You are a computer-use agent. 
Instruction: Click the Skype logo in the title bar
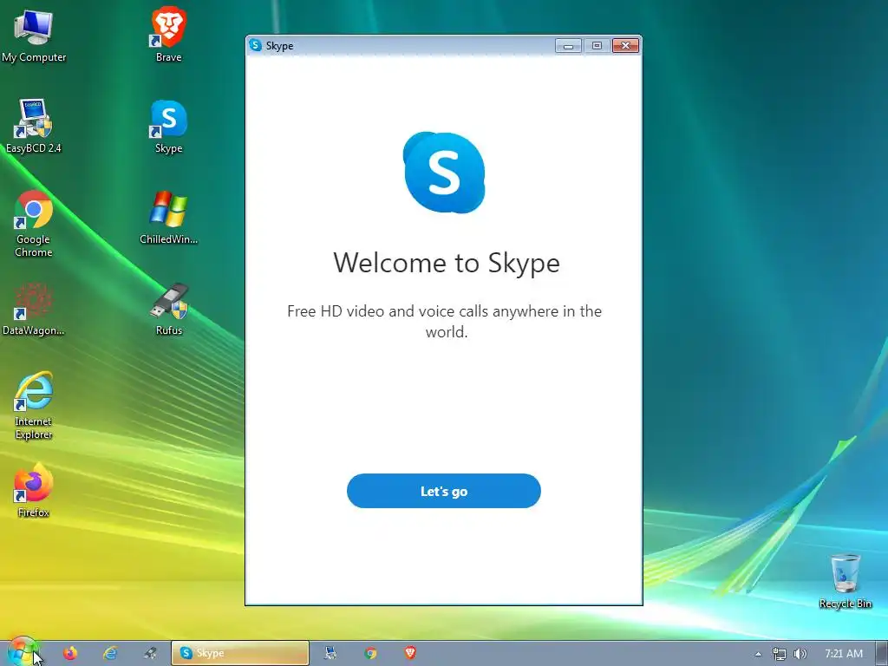pyautogui.click(x=256, y=45)
